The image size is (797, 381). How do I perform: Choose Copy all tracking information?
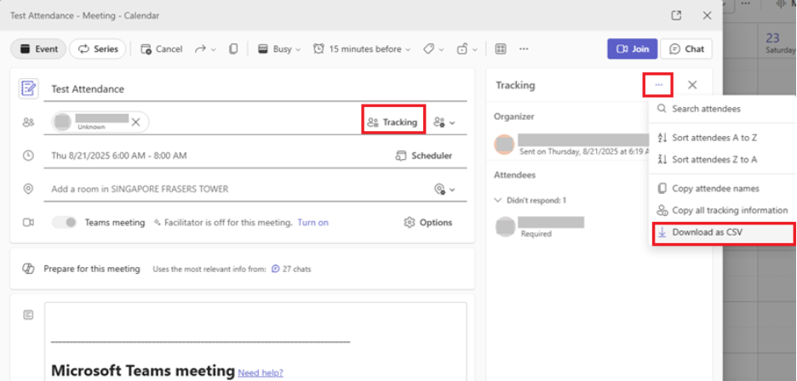tap(722, 210)
